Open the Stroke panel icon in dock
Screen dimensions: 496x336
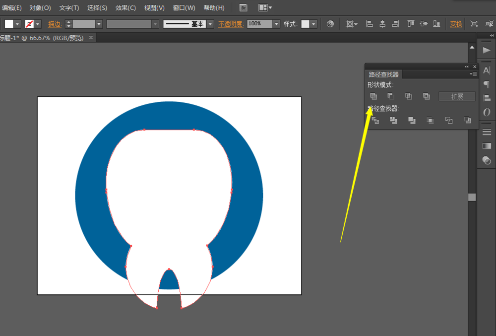487,132
